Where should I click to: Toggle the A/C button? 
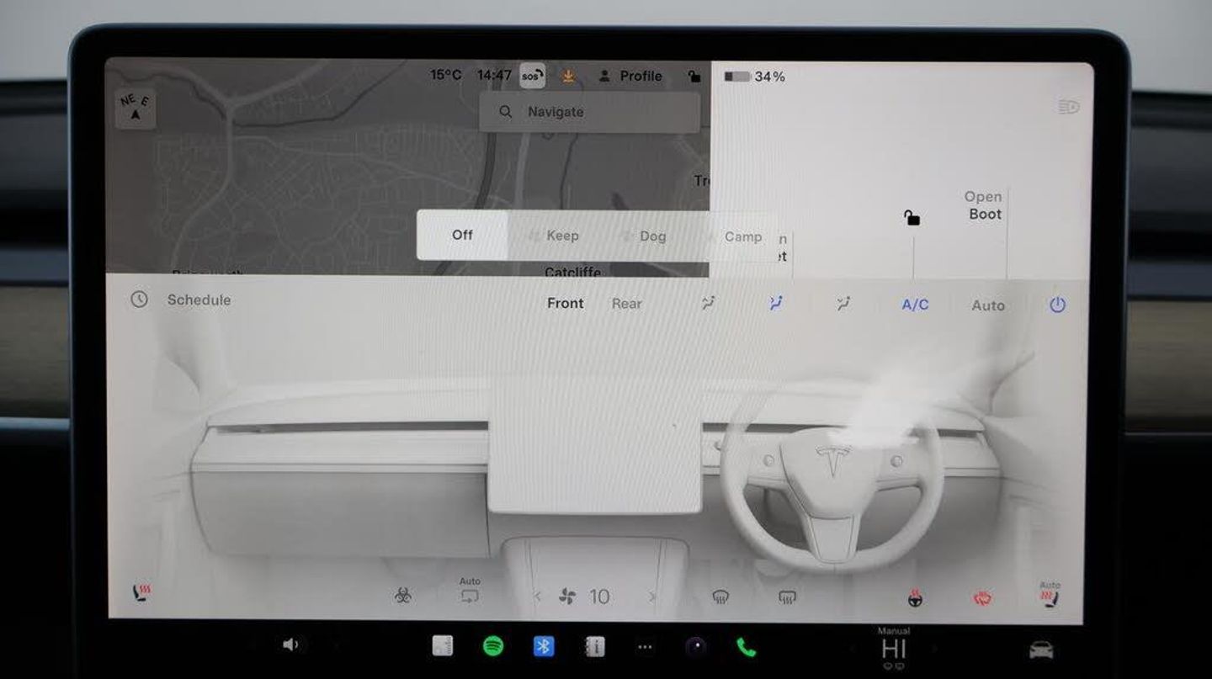coord(915,305)
